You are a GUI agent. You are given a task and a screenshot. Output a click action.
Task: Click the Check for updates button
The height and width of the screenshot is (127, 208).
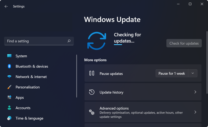click(184, 43)
